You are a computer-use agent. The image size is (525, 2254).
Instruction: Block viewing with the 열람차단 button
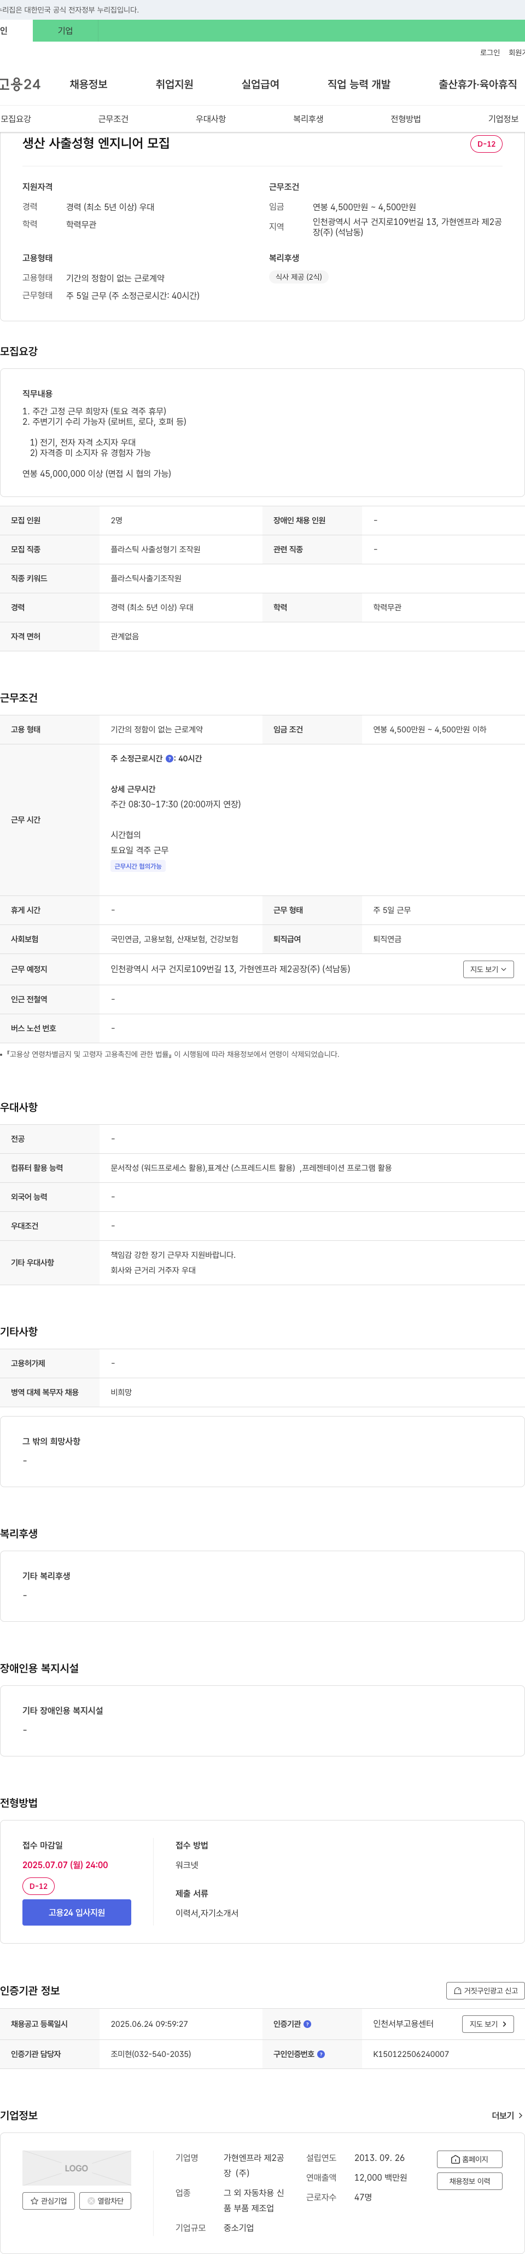(x=105, y=2200)
